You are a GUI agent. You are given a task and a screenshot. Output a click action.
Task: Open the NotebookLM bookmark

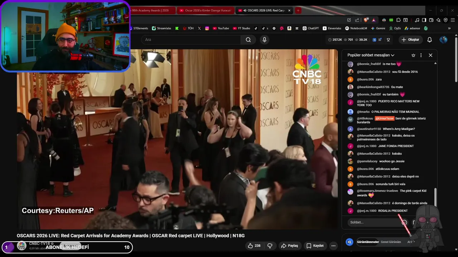[356, 28]
